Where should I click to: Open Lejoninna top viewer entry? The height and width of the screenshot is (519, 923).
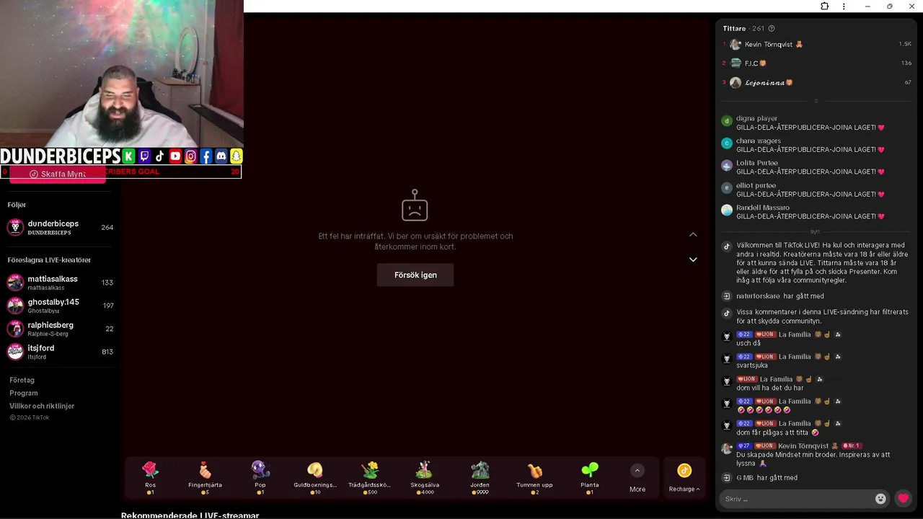point(818,83)
